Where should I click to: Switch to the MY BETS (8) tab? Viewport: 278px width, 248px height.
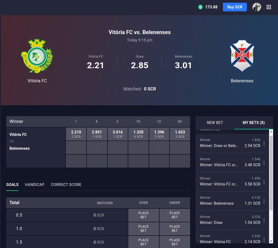pyautogui.click(x=254, y=123)
